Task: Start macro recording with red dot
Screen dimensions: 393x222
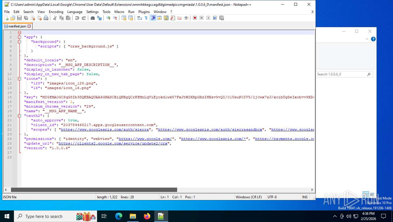Action: (195, 18)
